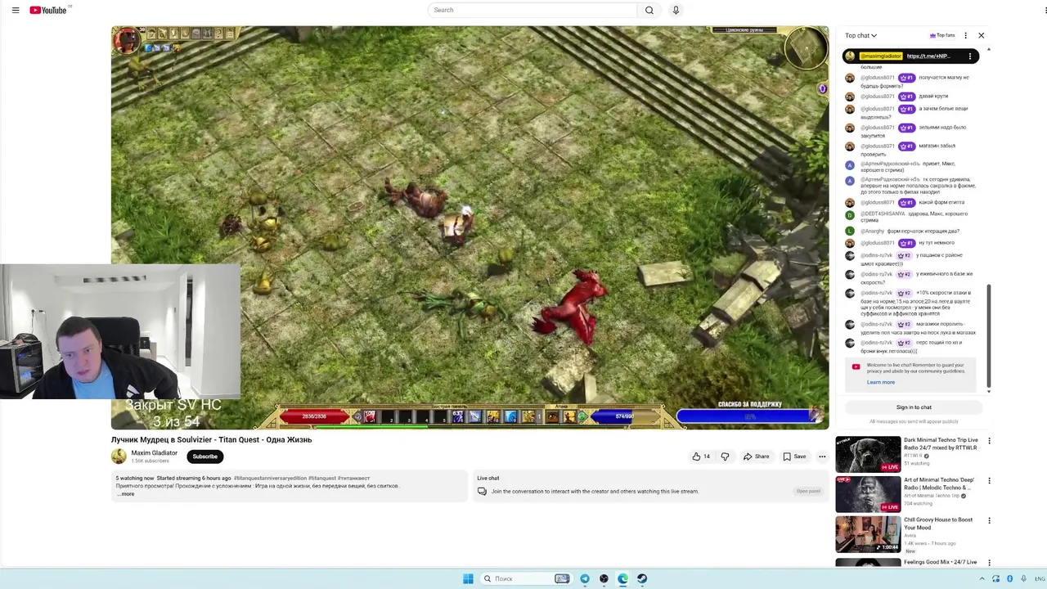The image size is (1047, 589).
Task: Open live chat three-dot options menu
Action: pos(965,35)
